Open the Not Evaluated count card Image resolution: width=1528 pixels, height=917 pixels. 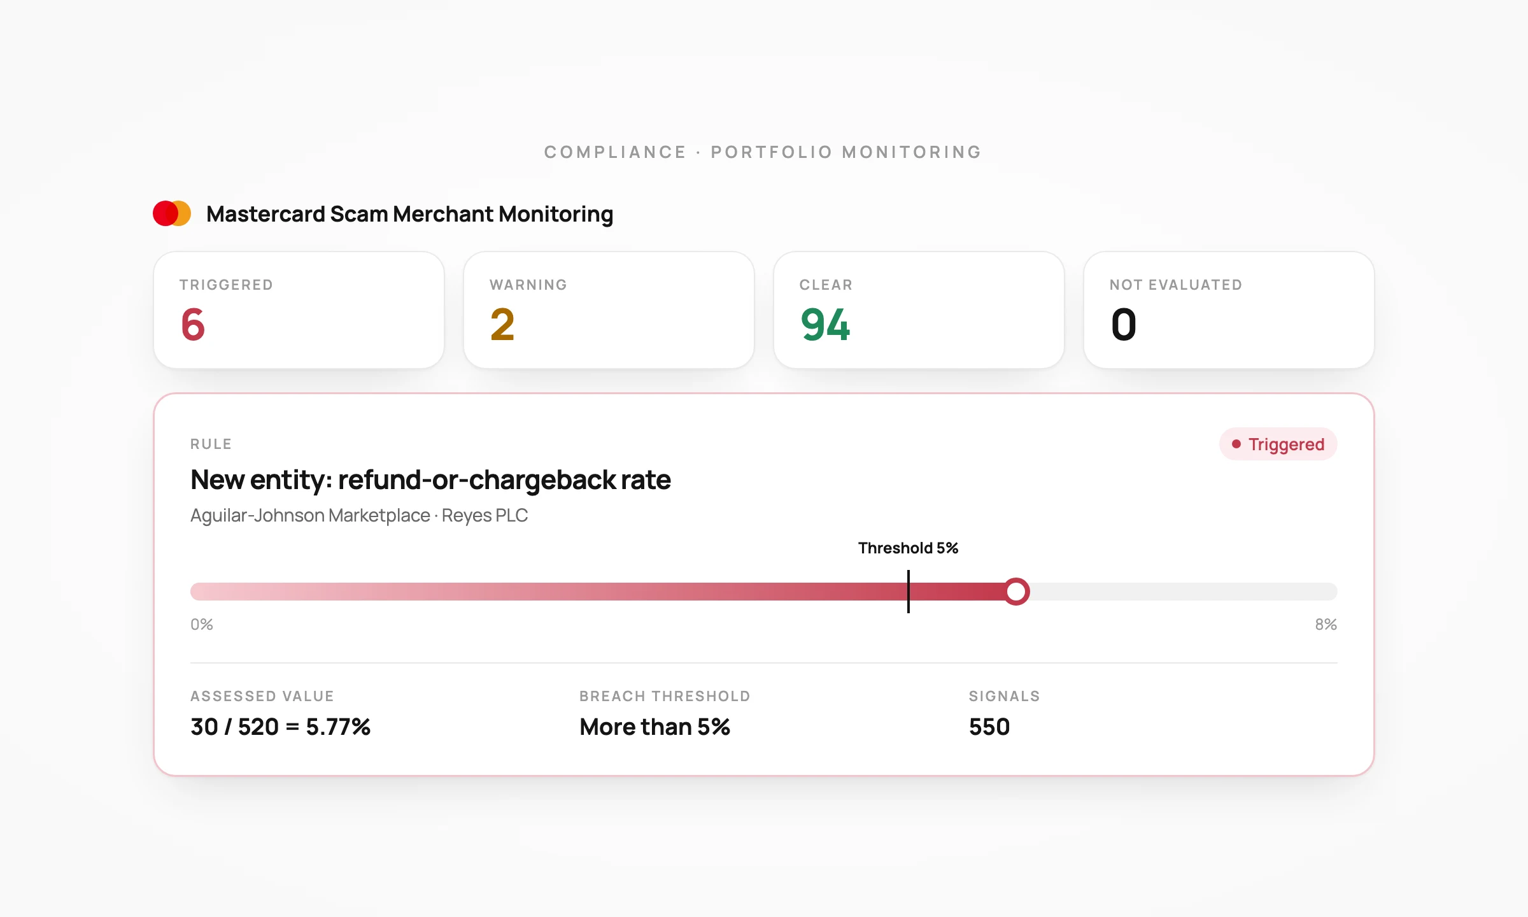[x=1229, y=310]
